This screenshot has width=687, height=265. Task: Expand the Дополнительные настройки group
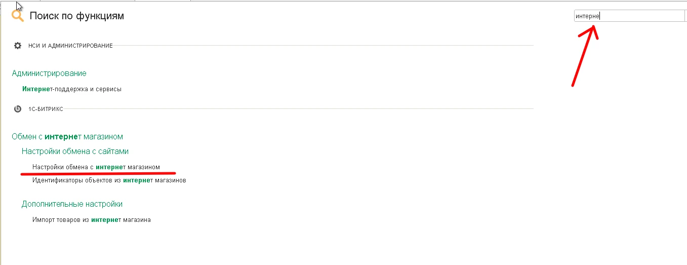point(72,204)
